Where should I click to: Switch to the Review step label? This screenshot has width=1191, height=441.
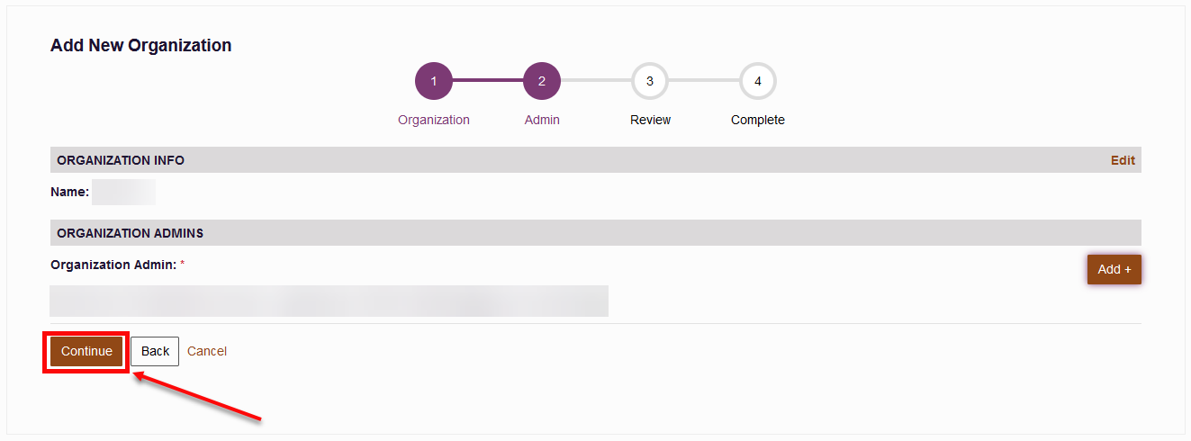point(650,120)
